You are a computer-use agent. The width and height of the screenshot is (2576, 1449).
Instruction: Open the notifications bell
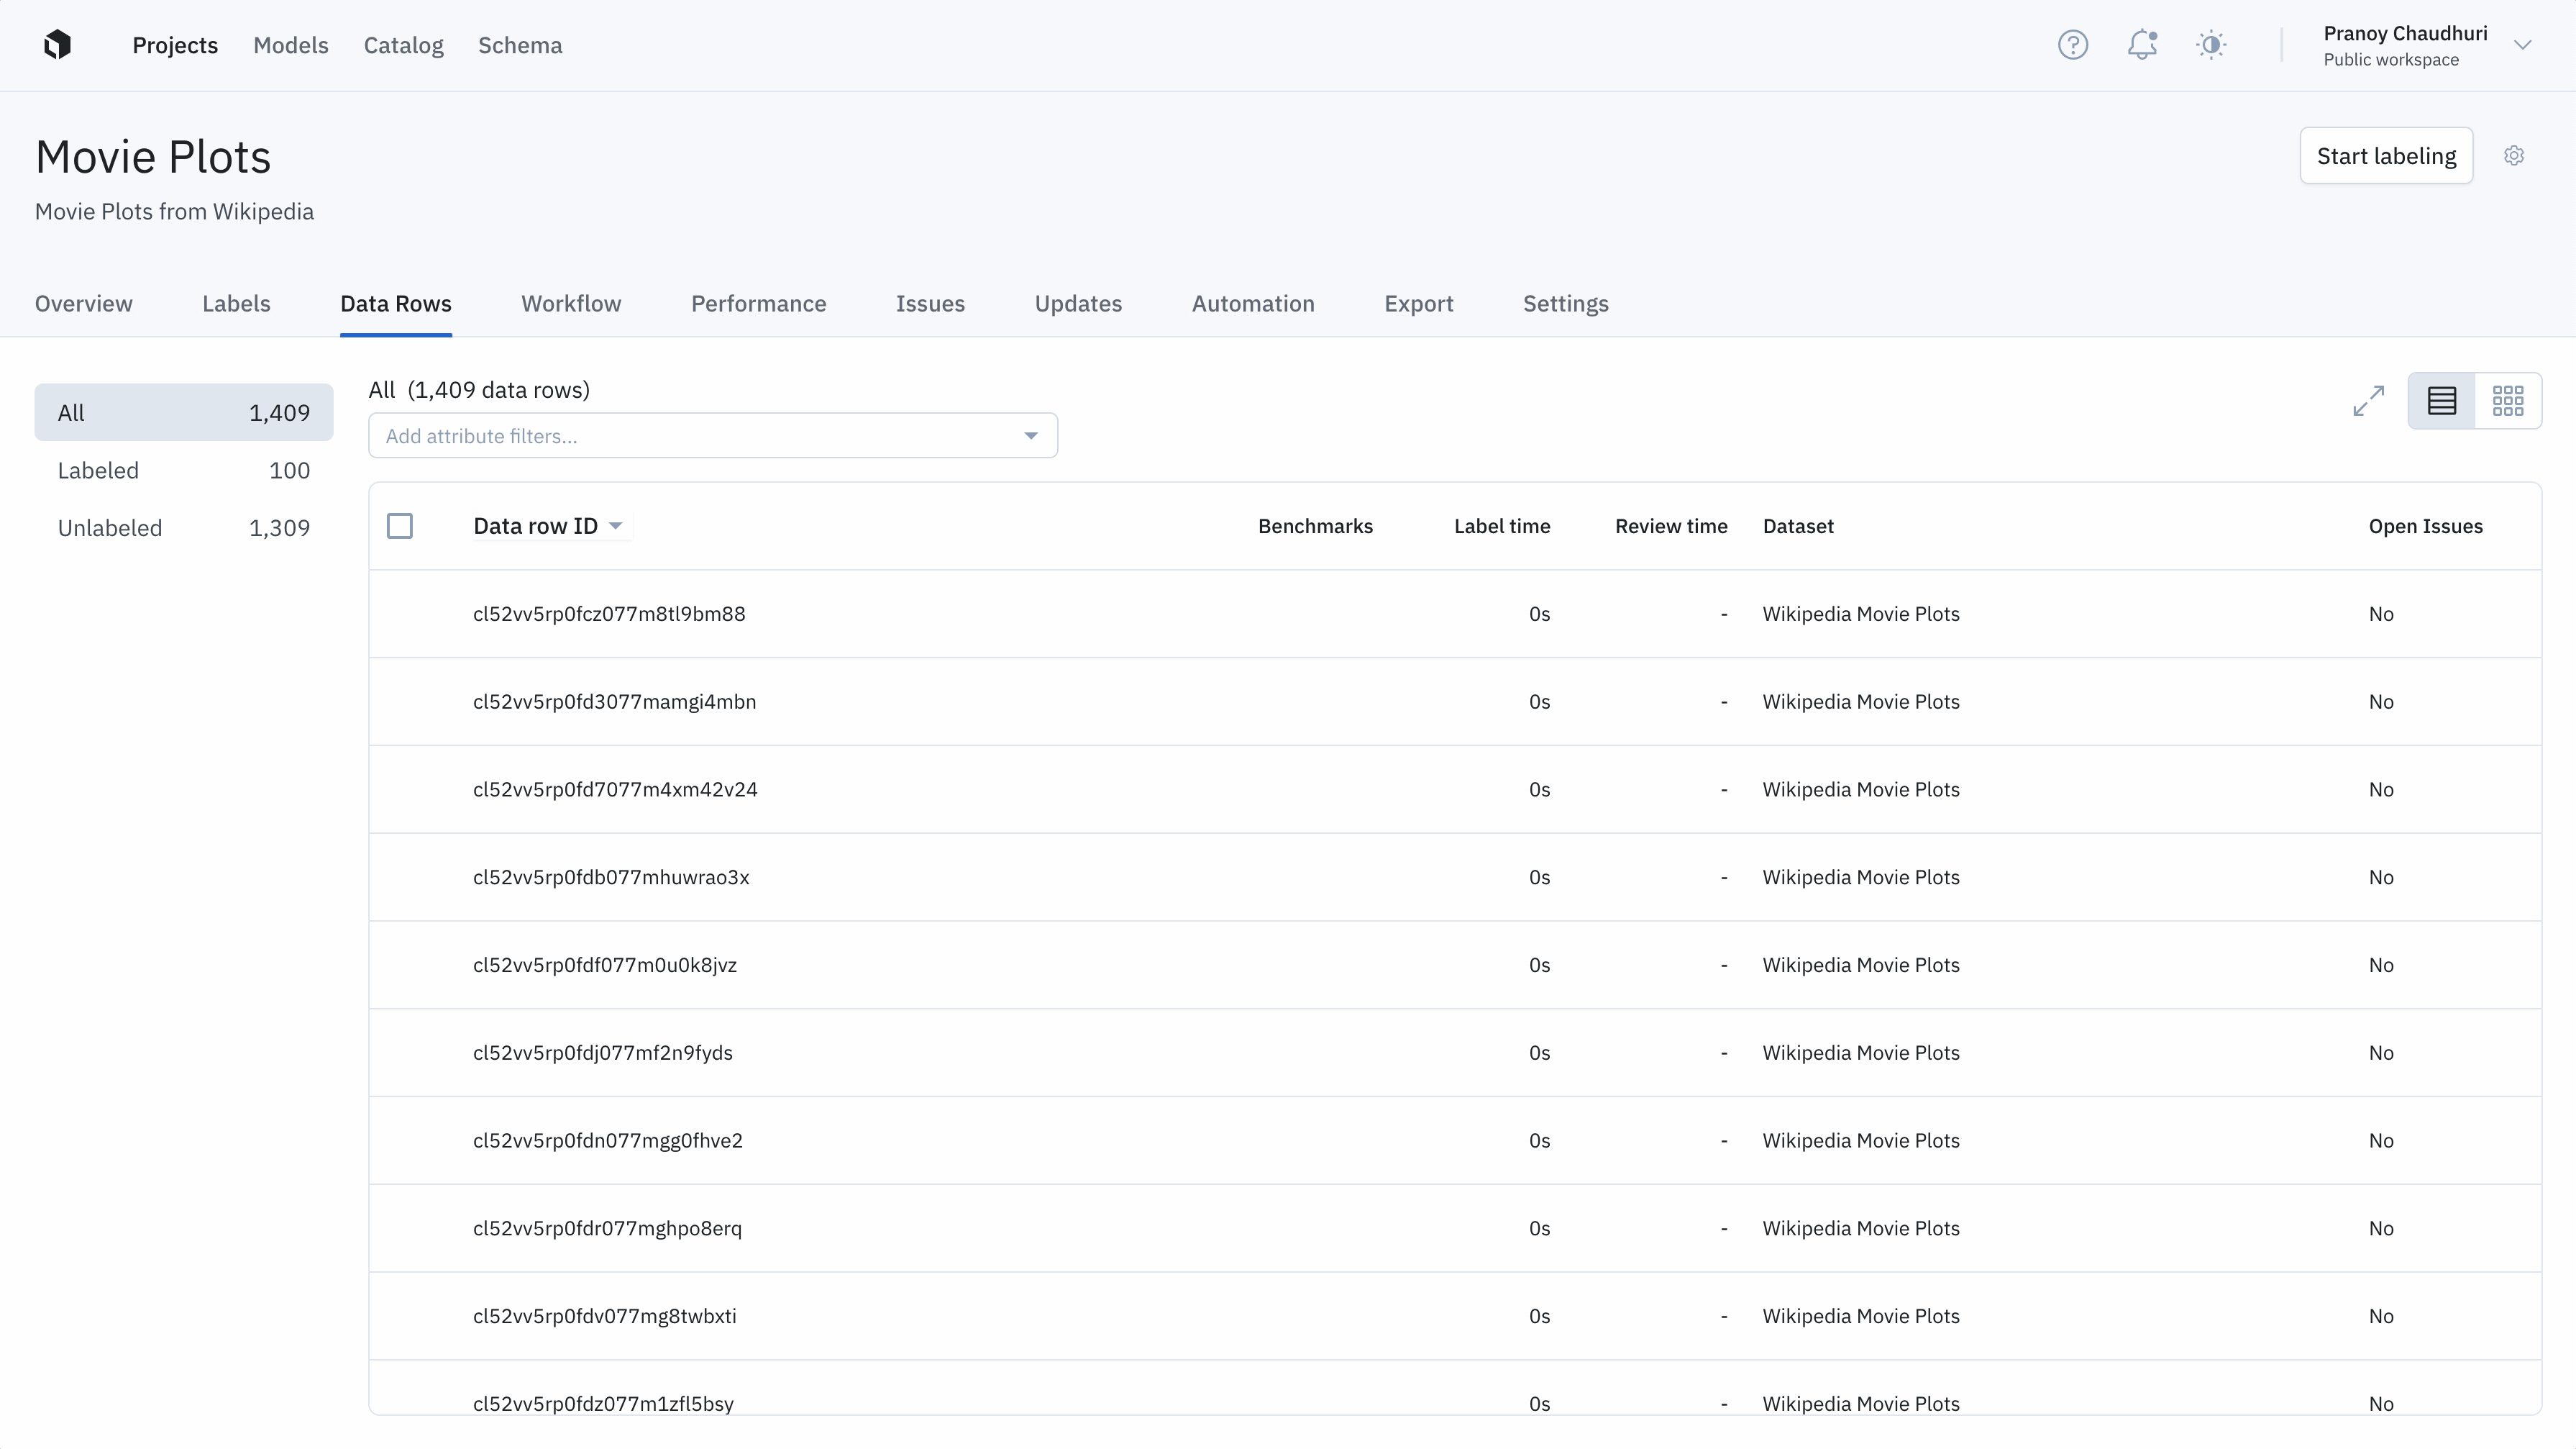click(x=2142, y=45)
